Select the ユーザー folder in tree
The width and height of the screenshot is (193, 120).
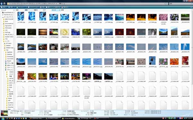tap(6, 41)
